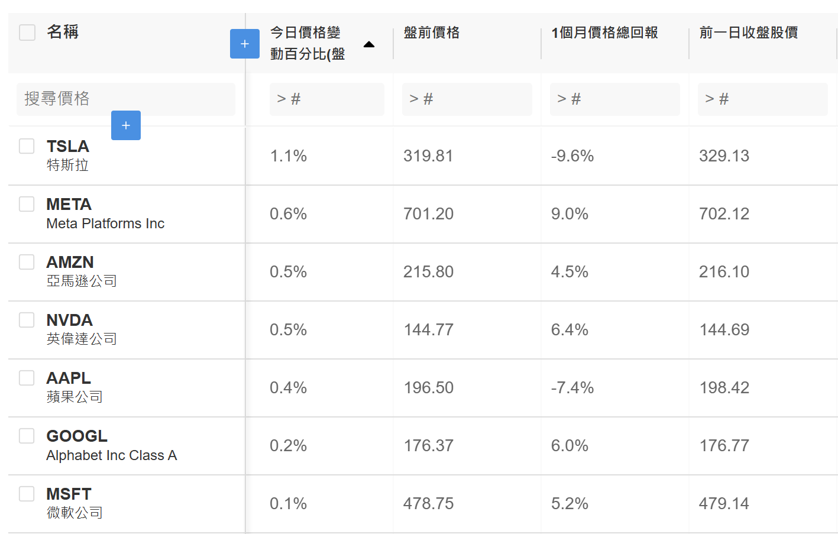Image resolution: width=838 pixels, height=534 pixels.
Task: Click the blue plus button beside 名稱 header
Action: (x=245, y=44)
